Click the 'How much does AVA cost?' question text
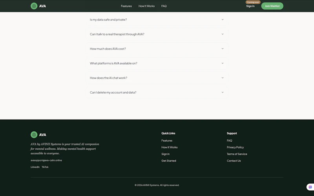 108,49
